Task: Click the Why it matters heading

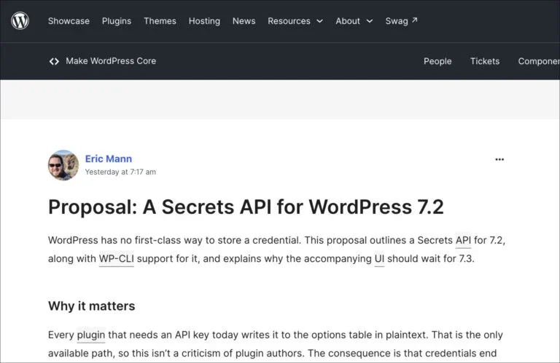Action: point(91,306)
